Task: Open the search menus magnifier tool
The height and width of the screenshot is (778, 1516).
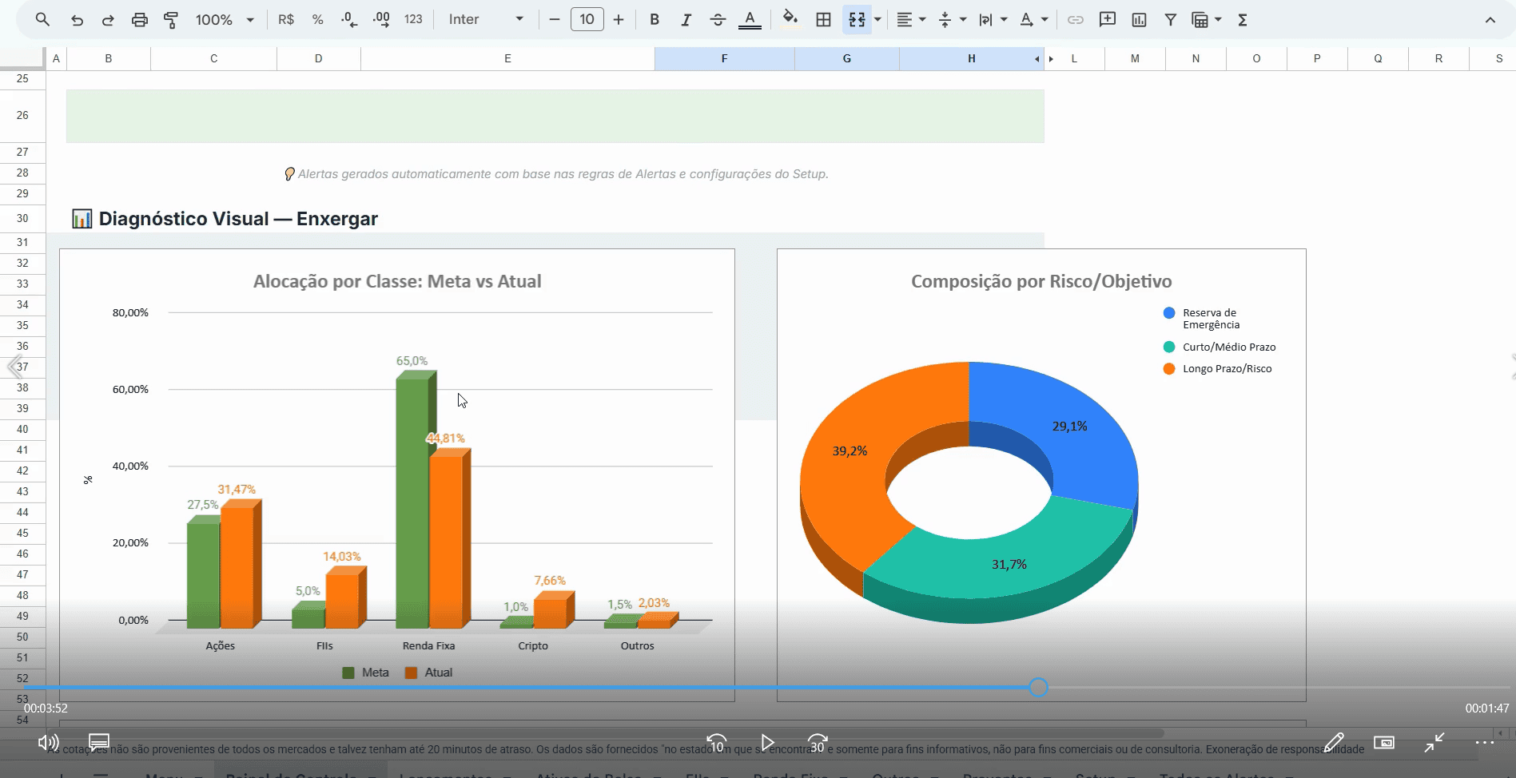Action: [x=43, y=20]
